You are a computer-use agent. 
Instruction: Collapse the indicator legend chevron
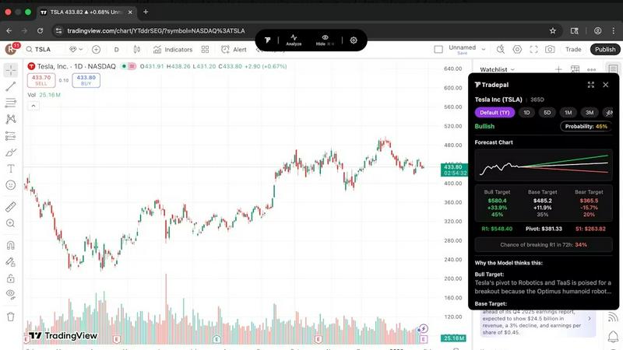tap(33, 106)
